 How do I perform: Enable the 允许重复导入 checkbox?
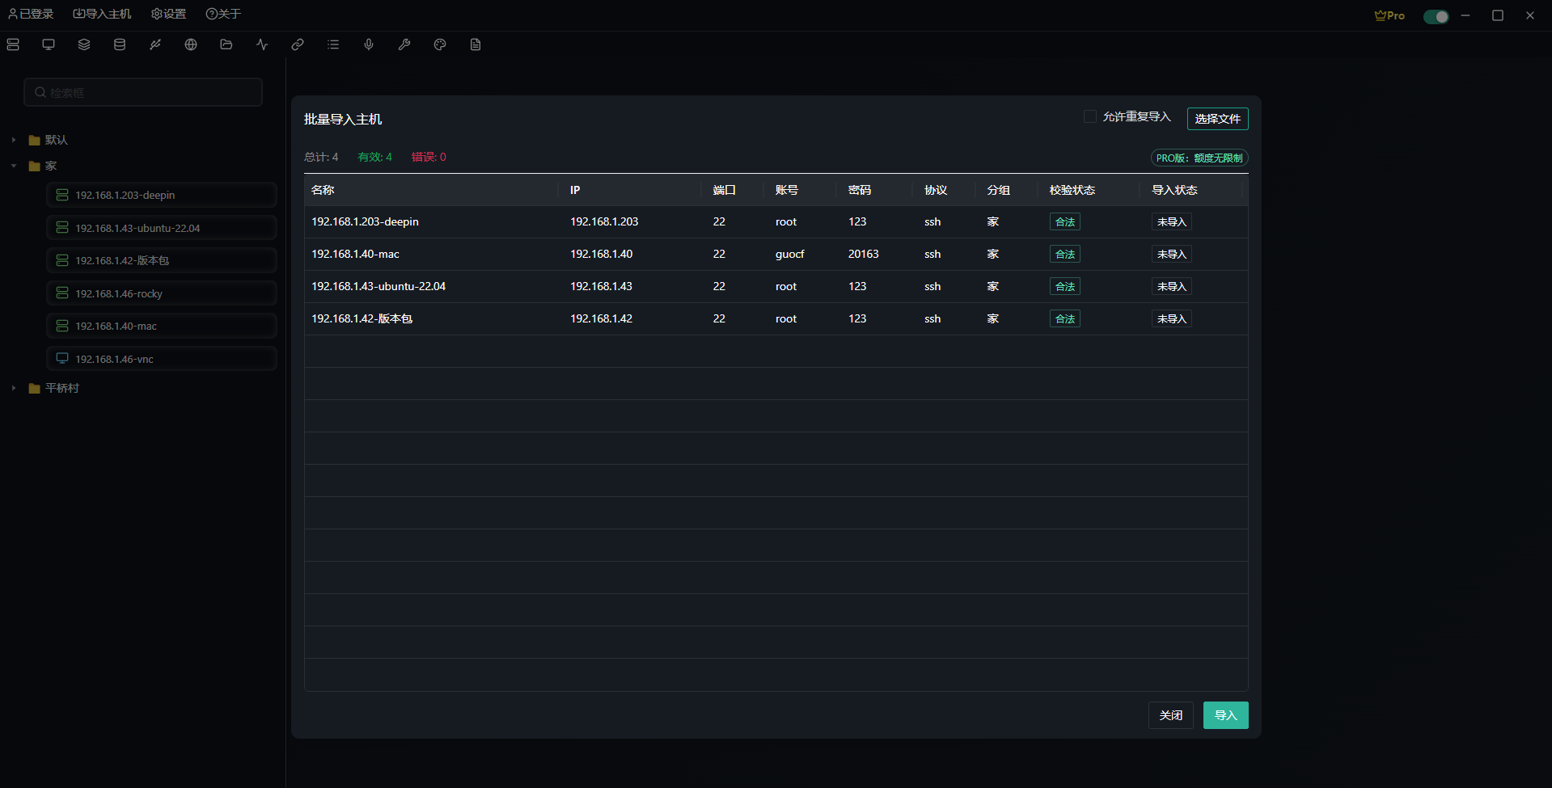pos(1090,116)
